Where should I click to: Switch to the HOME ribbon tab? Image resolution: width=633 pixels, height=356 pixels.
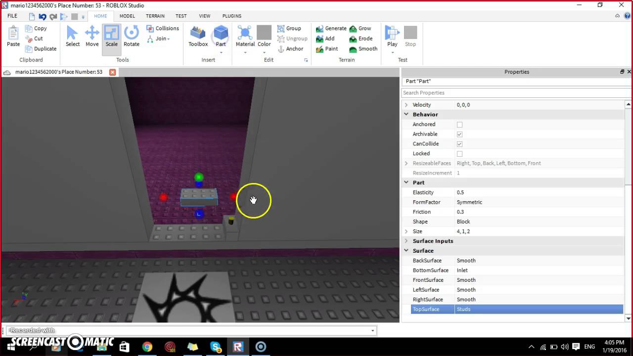tap(100, 16)
